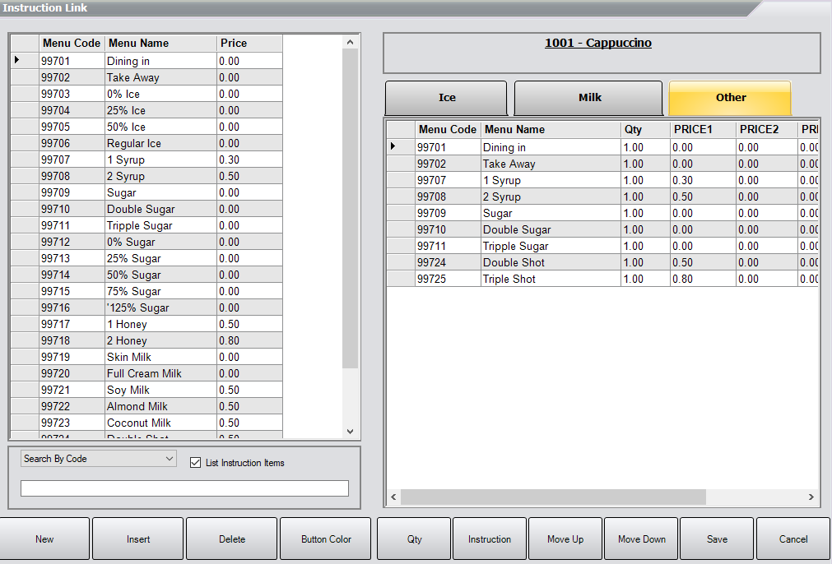832x564 pixels.
Task: Click the PRICE1 column header
Action: [x=703, y=129]
